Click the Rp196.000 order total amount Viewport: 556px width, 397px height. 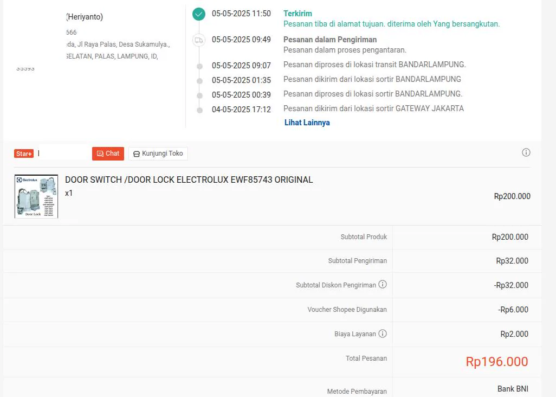(496, 362)
